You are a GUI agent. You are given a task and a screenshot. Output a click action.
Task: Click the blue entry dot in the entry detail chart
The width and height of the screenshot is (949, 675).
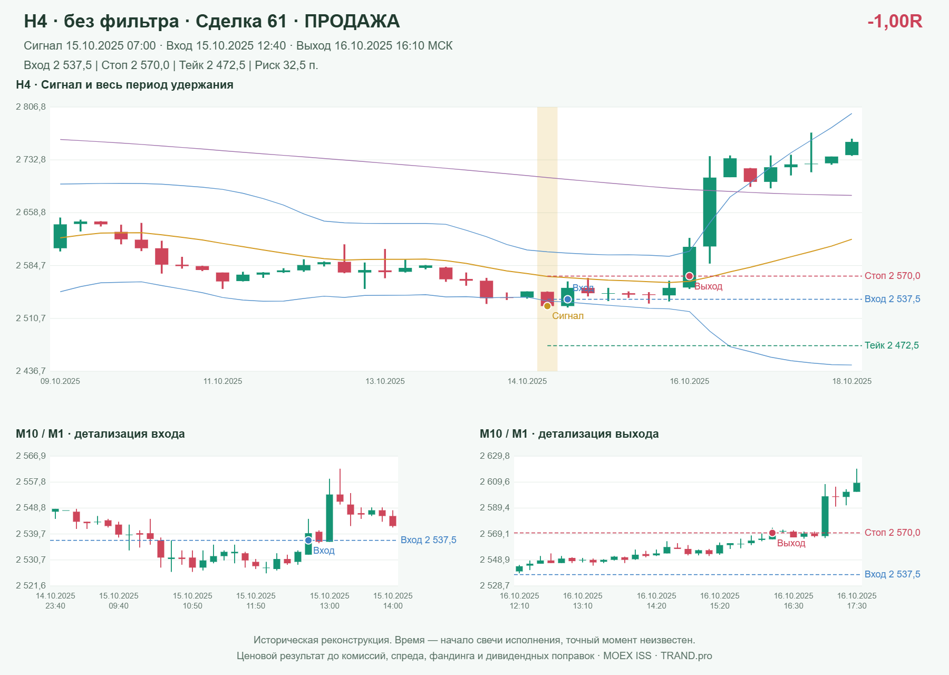(308, 541)
